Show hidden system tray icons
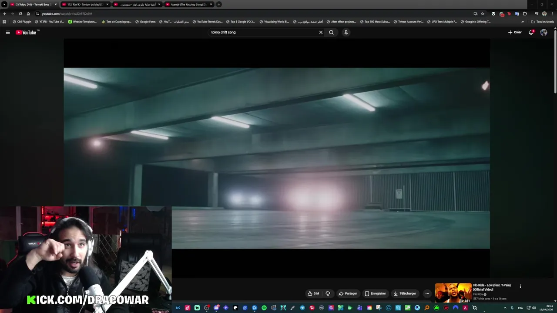Viewport: 557px width, 313px height. click(505, 308)
